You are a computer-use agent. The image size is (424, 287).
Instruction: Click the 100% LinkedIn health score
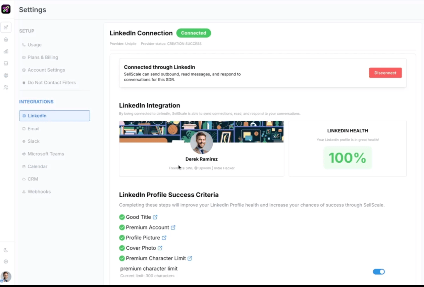click(348, 158)
